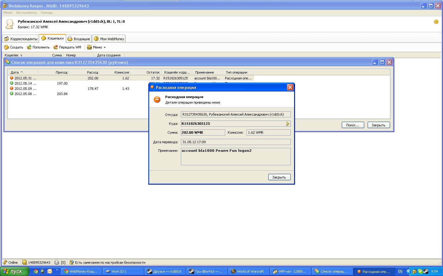Maximize the operations list window
443x276 pixels.
tap(382, 62)
